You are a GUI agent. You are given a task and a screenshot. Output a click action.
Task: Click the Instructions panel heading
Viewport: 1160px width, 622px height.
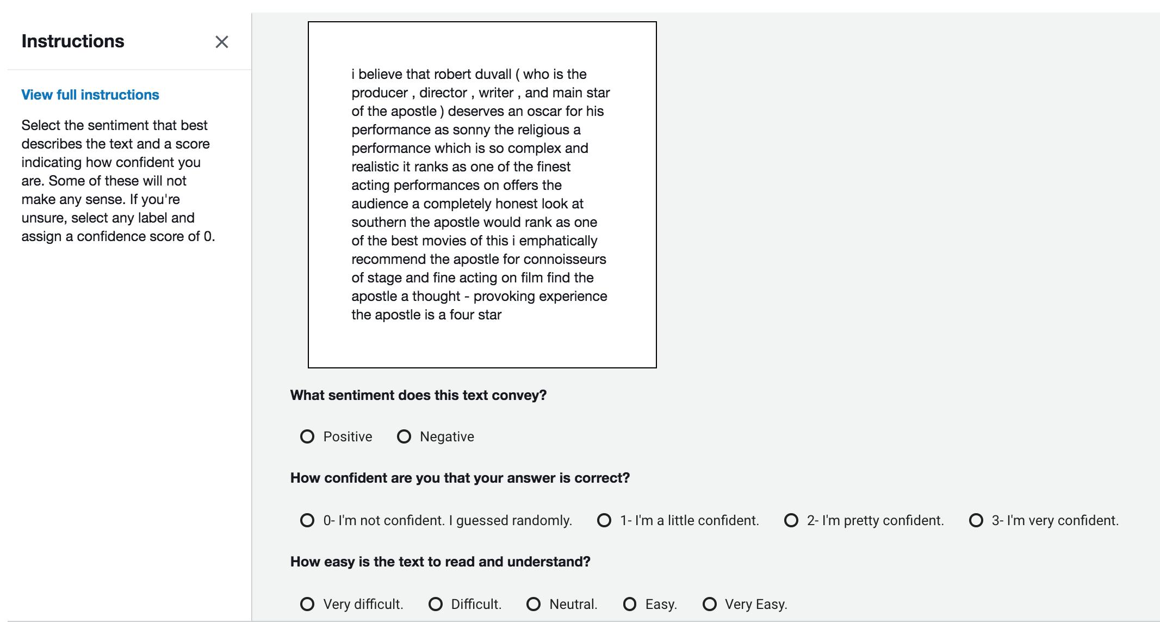pos(73,41)
